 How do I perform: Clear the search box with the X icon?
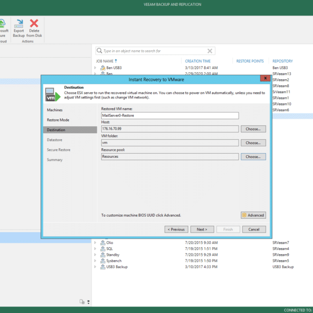click(x=210, y=51)
